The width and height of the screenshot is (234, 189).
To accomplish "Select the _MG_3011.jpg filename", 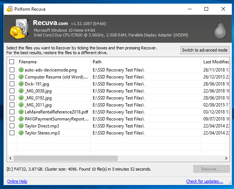I will coord(38,105).
